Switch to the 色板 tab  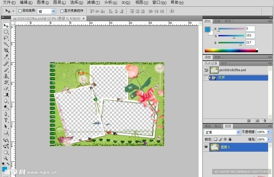(217, 21)
